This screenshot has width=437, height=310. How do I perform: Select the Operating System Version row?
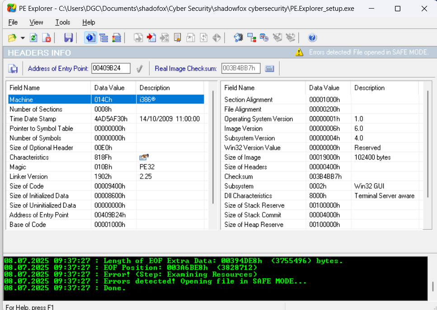(321, 119)
